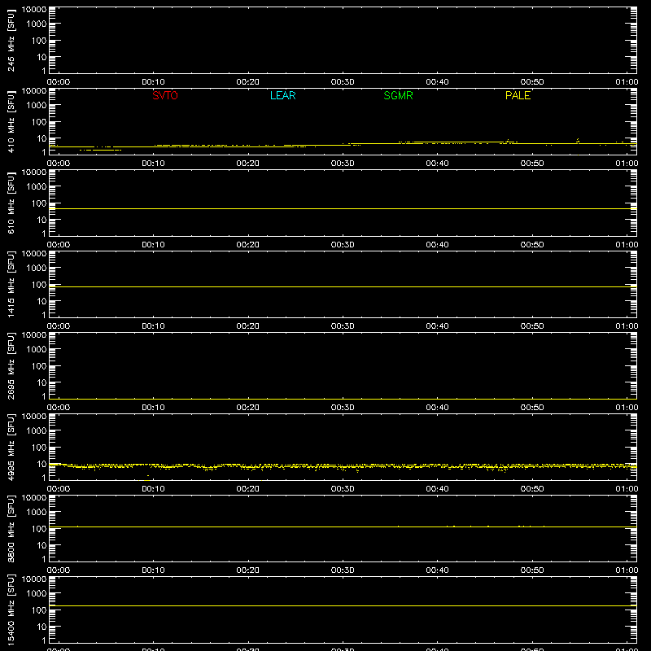
Task: Click the yellow flux trace in 1415 MHz plot
Action: coord(343,287)
